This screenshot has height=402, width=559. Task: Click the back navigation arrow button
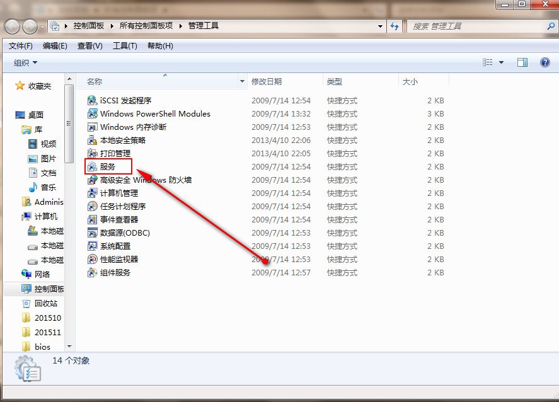pos(12,26)
